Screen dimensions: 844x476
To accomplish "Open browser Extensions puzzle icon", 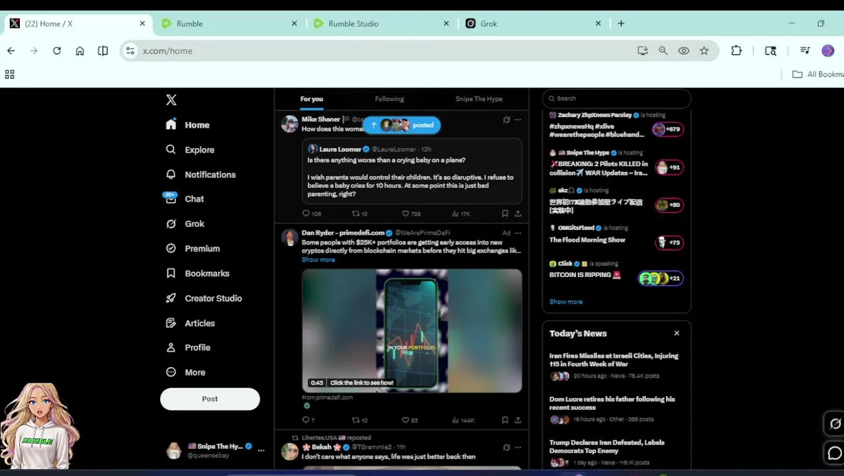I will (x=736, y=51).
